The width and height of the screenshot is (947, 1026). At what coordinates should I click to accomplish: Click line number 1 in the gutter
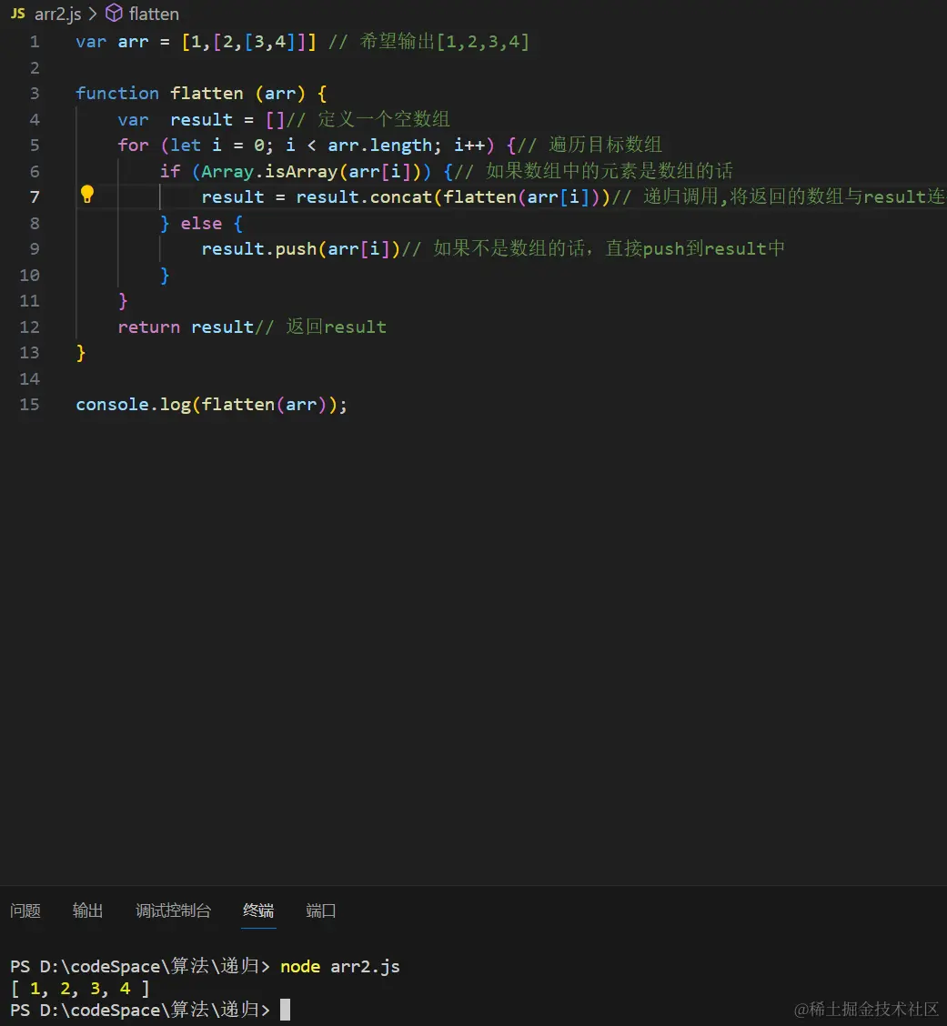[x=35, y=42]
